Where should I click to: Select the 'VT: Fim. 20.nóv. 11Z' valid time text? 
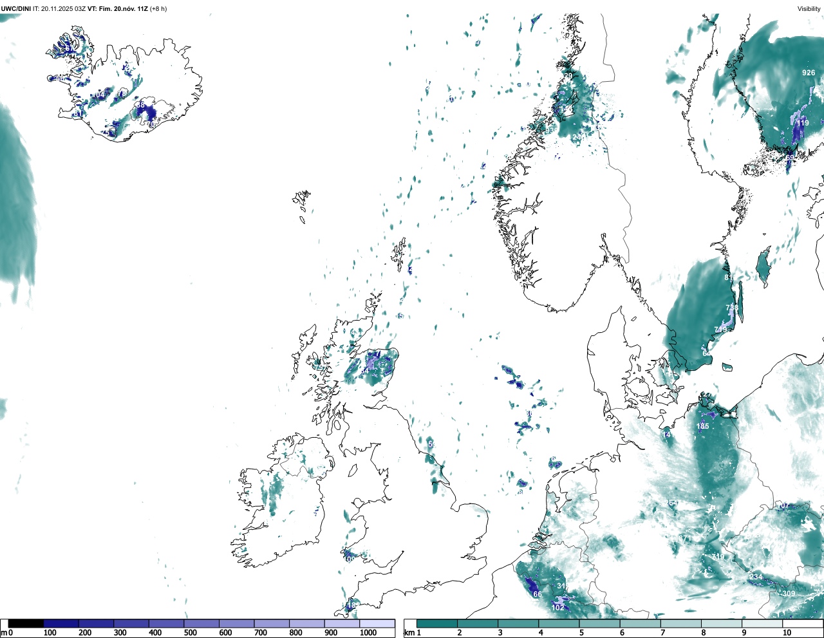[x=118, y=8]
